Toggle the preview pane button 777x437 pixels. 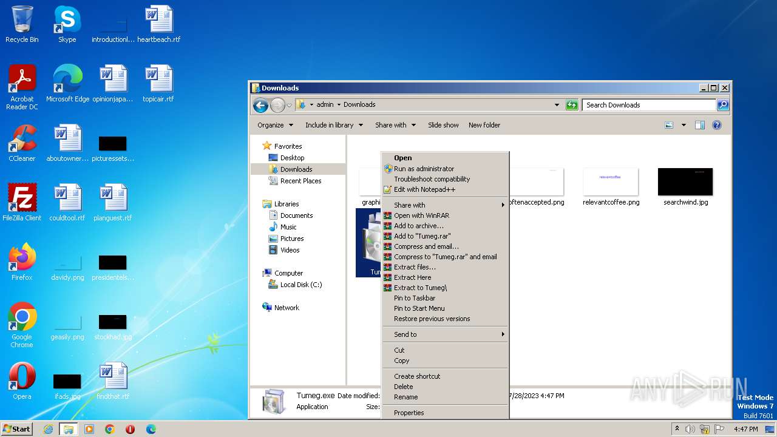(699, 125)
